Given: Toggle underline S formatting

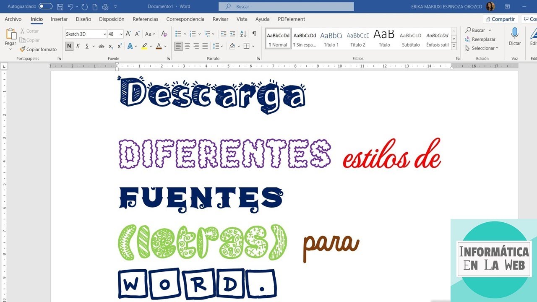Looking at the screenshot, I should tap(87, 46).
